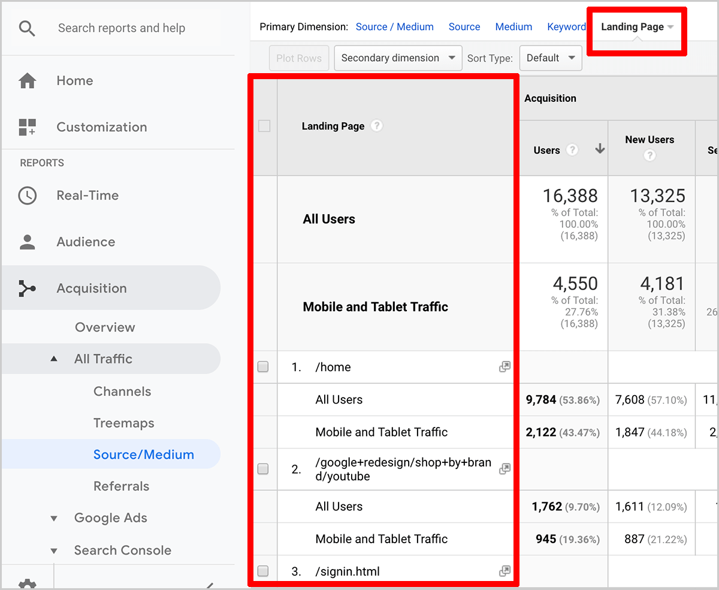The height and width of the screenshot is (590, 719).
Task: Open /signin.html external link icon
Action: (504, 571)
